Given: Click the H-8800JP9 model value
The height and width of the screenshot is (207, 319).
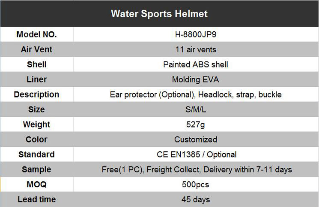Looking at the screenshot, I should coord(196,34).
